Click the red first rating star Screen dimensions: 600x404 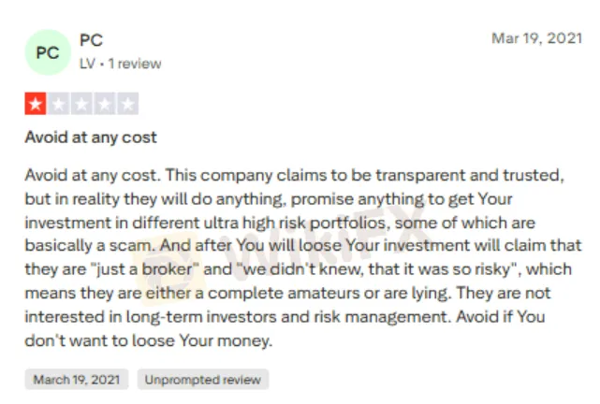pos(36,104)
